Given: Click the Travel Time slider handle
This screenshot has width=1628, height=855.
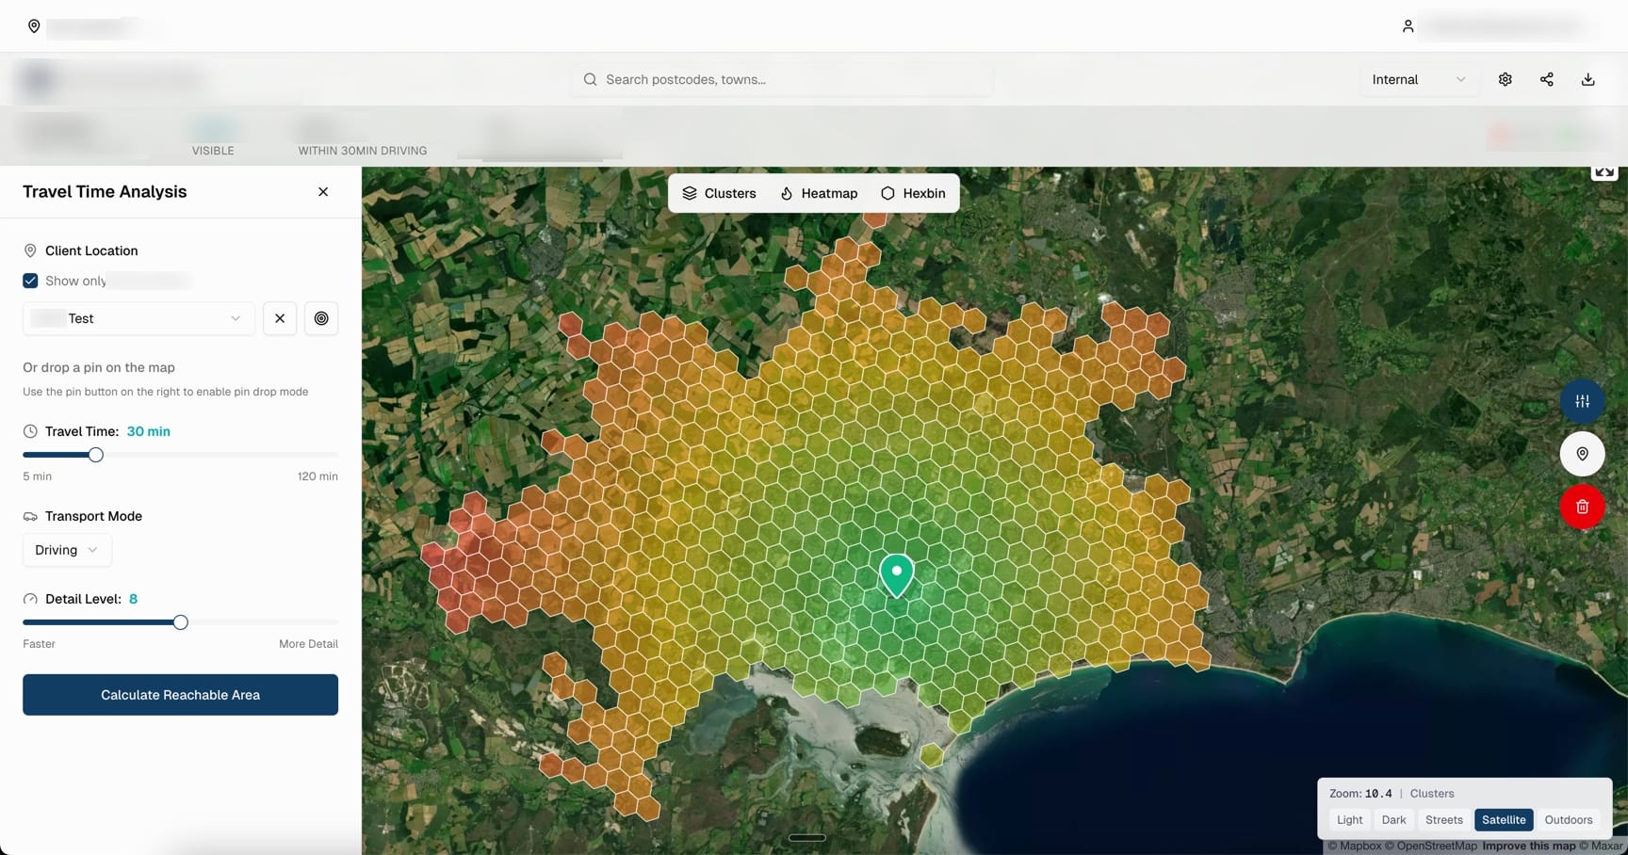Looking at the screenshot, I should coord(96,455).
